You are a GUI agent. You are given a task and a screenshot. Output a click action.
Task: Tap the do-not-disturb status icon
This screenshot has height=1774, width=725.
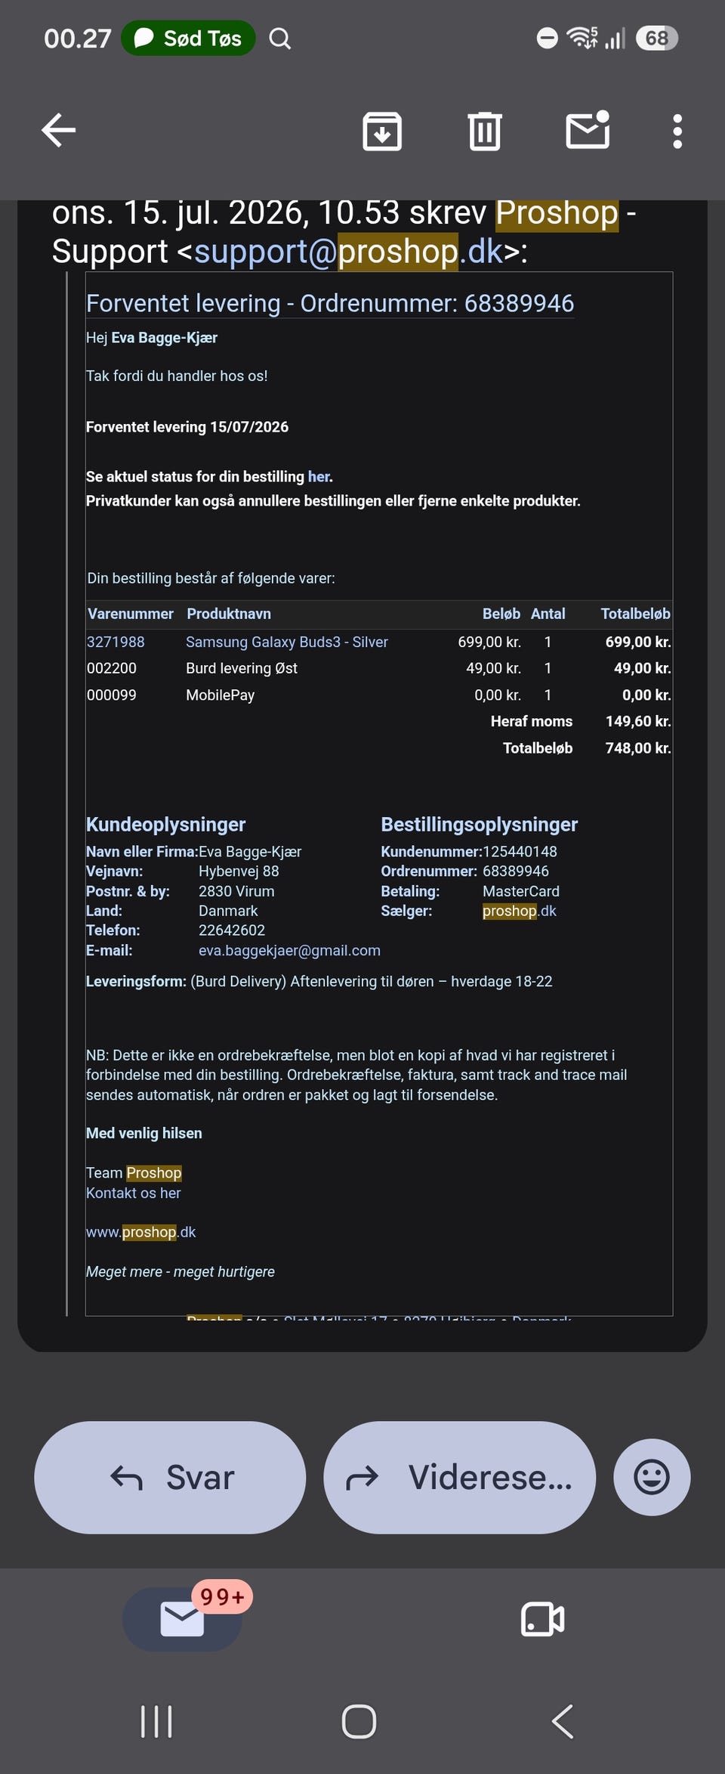(547, 38)
